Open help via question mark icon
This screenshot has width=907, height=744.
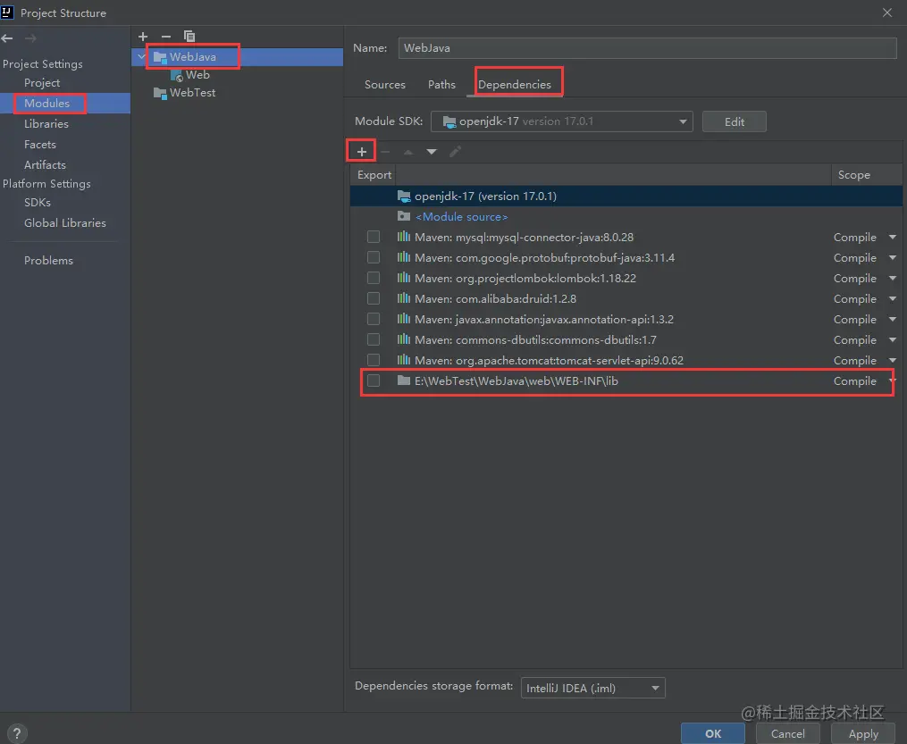pyautogui.click(x=17, y=733)
